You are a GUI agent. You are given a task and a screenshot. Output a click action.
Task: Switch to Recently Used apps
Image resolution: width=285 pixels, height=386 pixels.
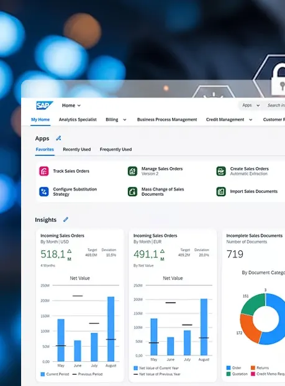[77, 149]
